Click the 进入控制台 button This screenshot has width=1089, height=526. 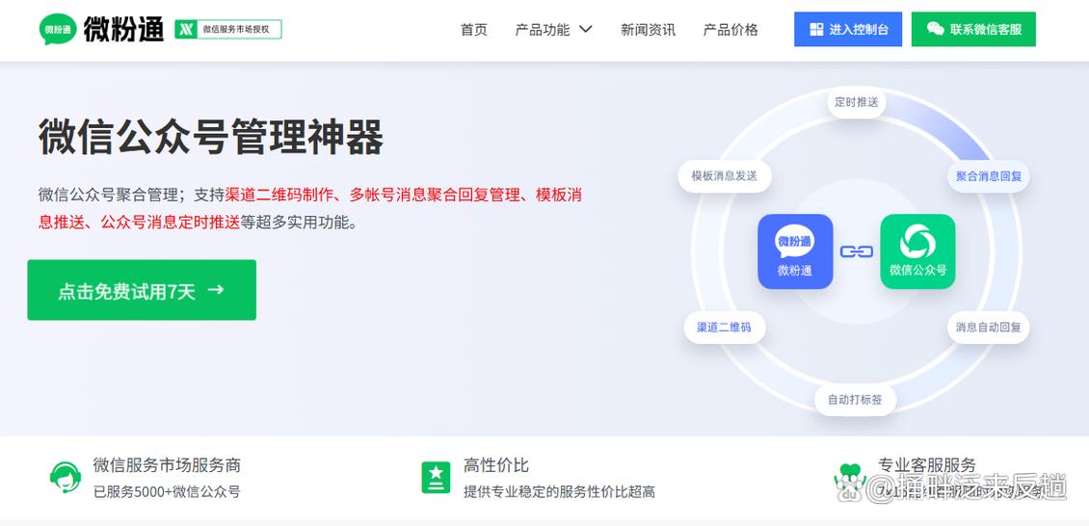pyautogui.click(x=848, y=29)
